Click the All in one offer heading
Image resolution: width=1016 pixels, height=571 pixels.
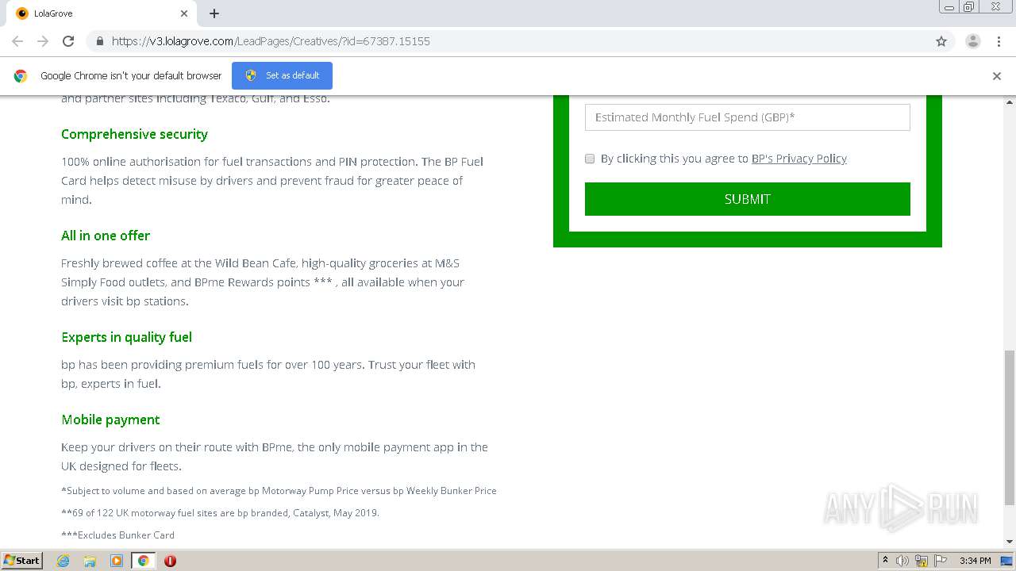click(x=106, y=236)
